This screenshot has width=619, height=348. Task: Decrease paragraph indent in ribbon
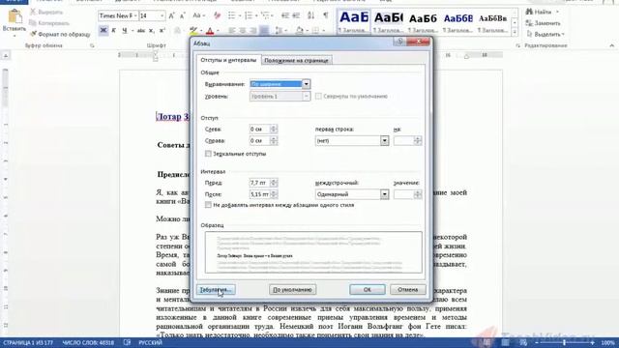click(x=285, y=15)
